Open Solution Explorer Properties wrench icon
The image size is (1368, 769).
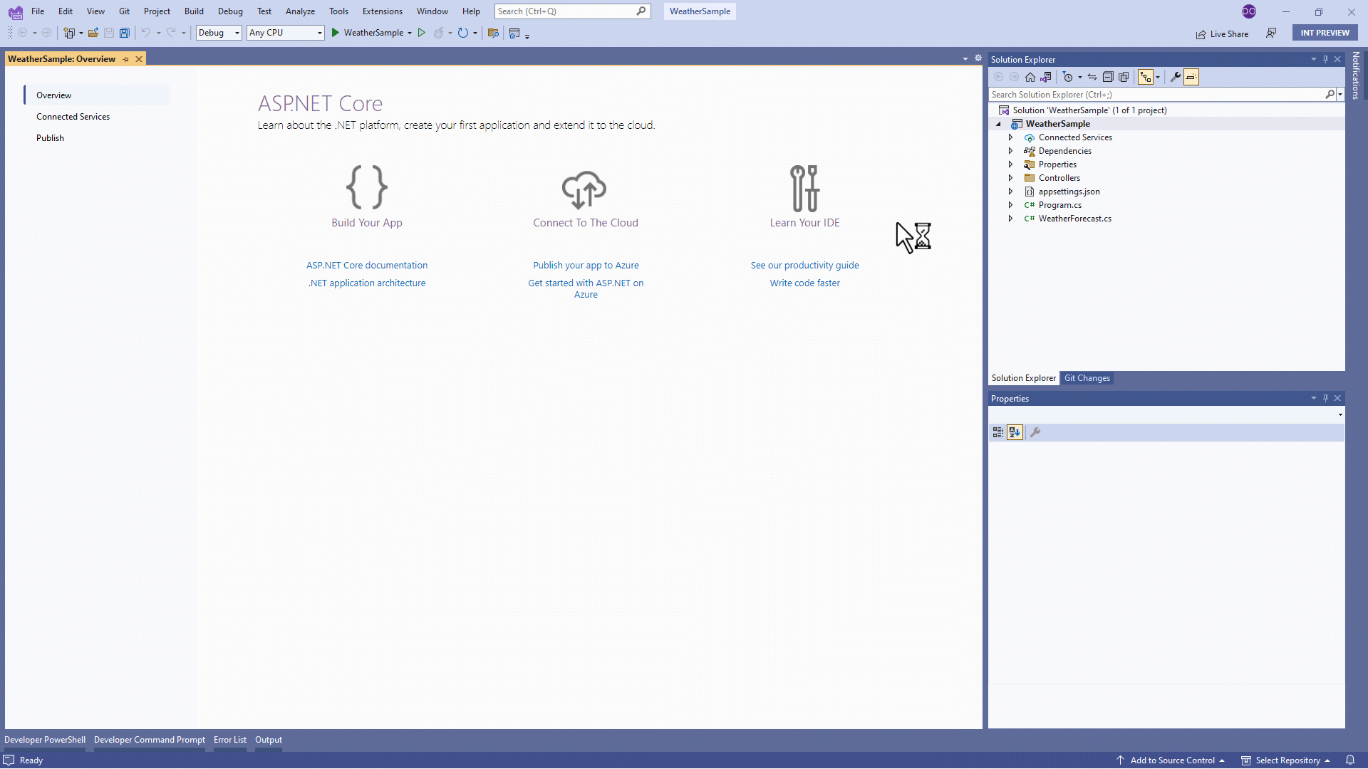(x=1176, y=77)
